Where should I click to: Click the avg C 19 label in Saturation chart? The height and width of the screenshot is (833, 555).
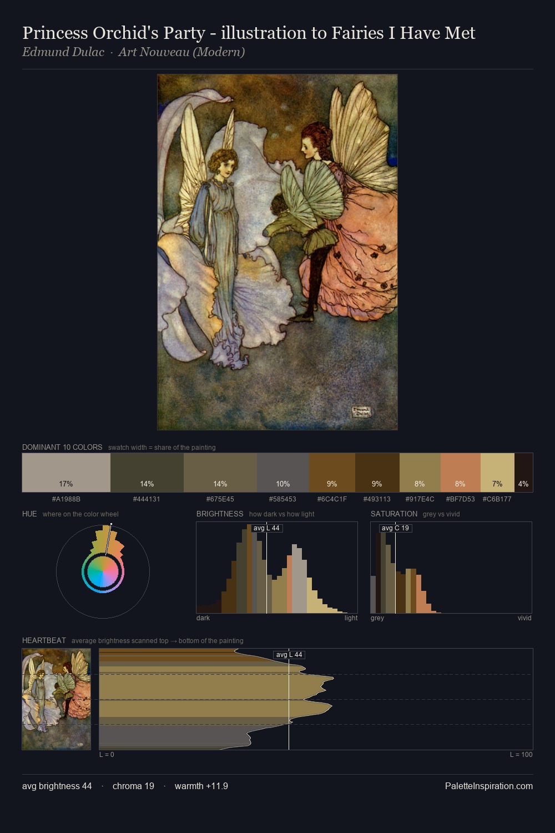[395, 528]
